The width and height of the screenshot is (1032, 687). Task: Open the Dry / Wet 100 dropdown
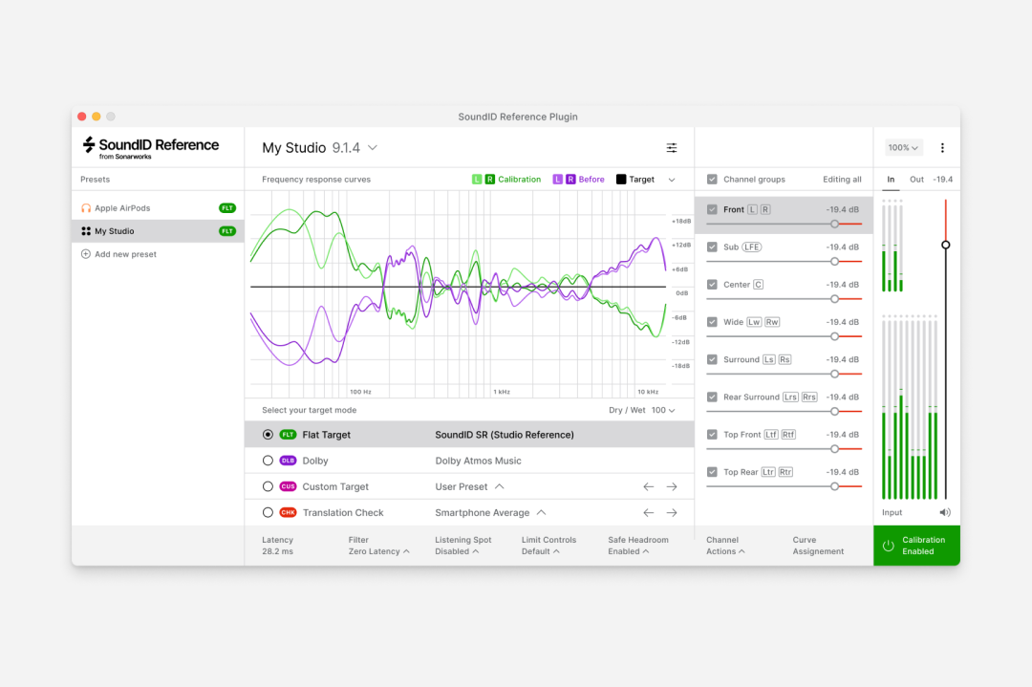[x=662, y=411]
